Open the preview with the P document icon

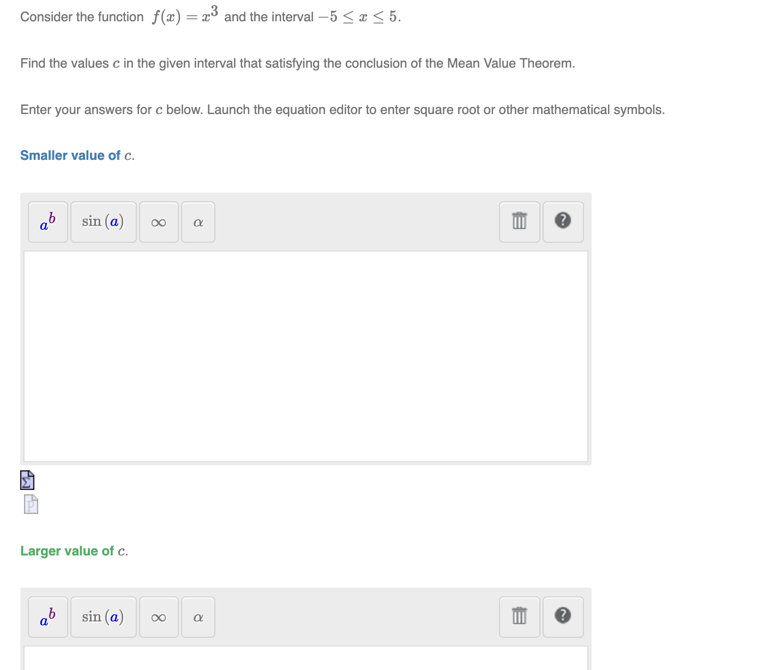pyautogui.click(x=30, y=505)
